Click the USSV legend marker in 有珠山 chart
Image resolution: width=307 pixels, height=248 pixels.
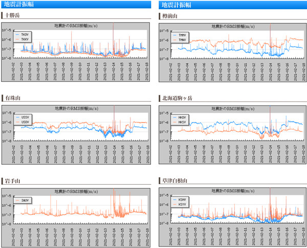pyautogui.click(x=18, y=117)
